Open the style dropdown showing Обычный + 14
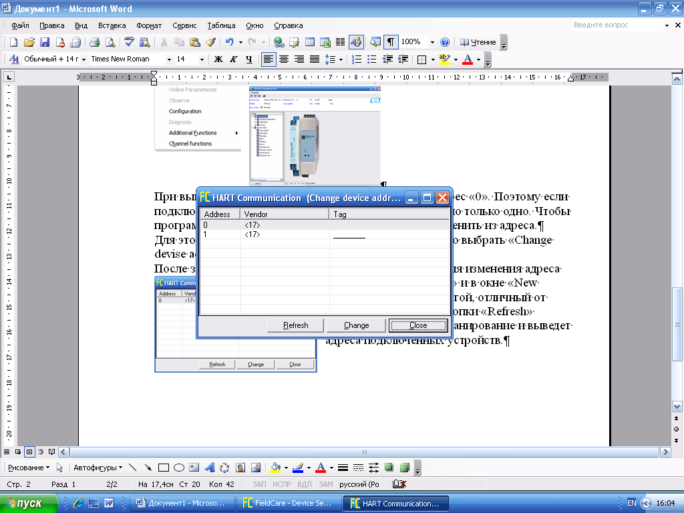This screenshot has height=513, width=684. [x=83, y=59]
